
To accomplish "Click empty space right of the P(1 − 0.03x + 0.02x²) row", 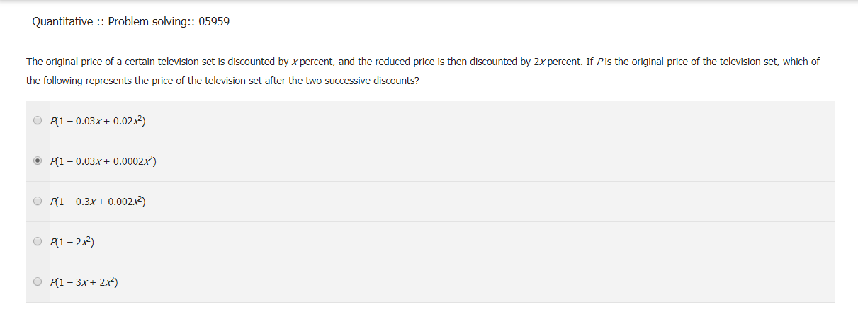I will pos(496,121).
